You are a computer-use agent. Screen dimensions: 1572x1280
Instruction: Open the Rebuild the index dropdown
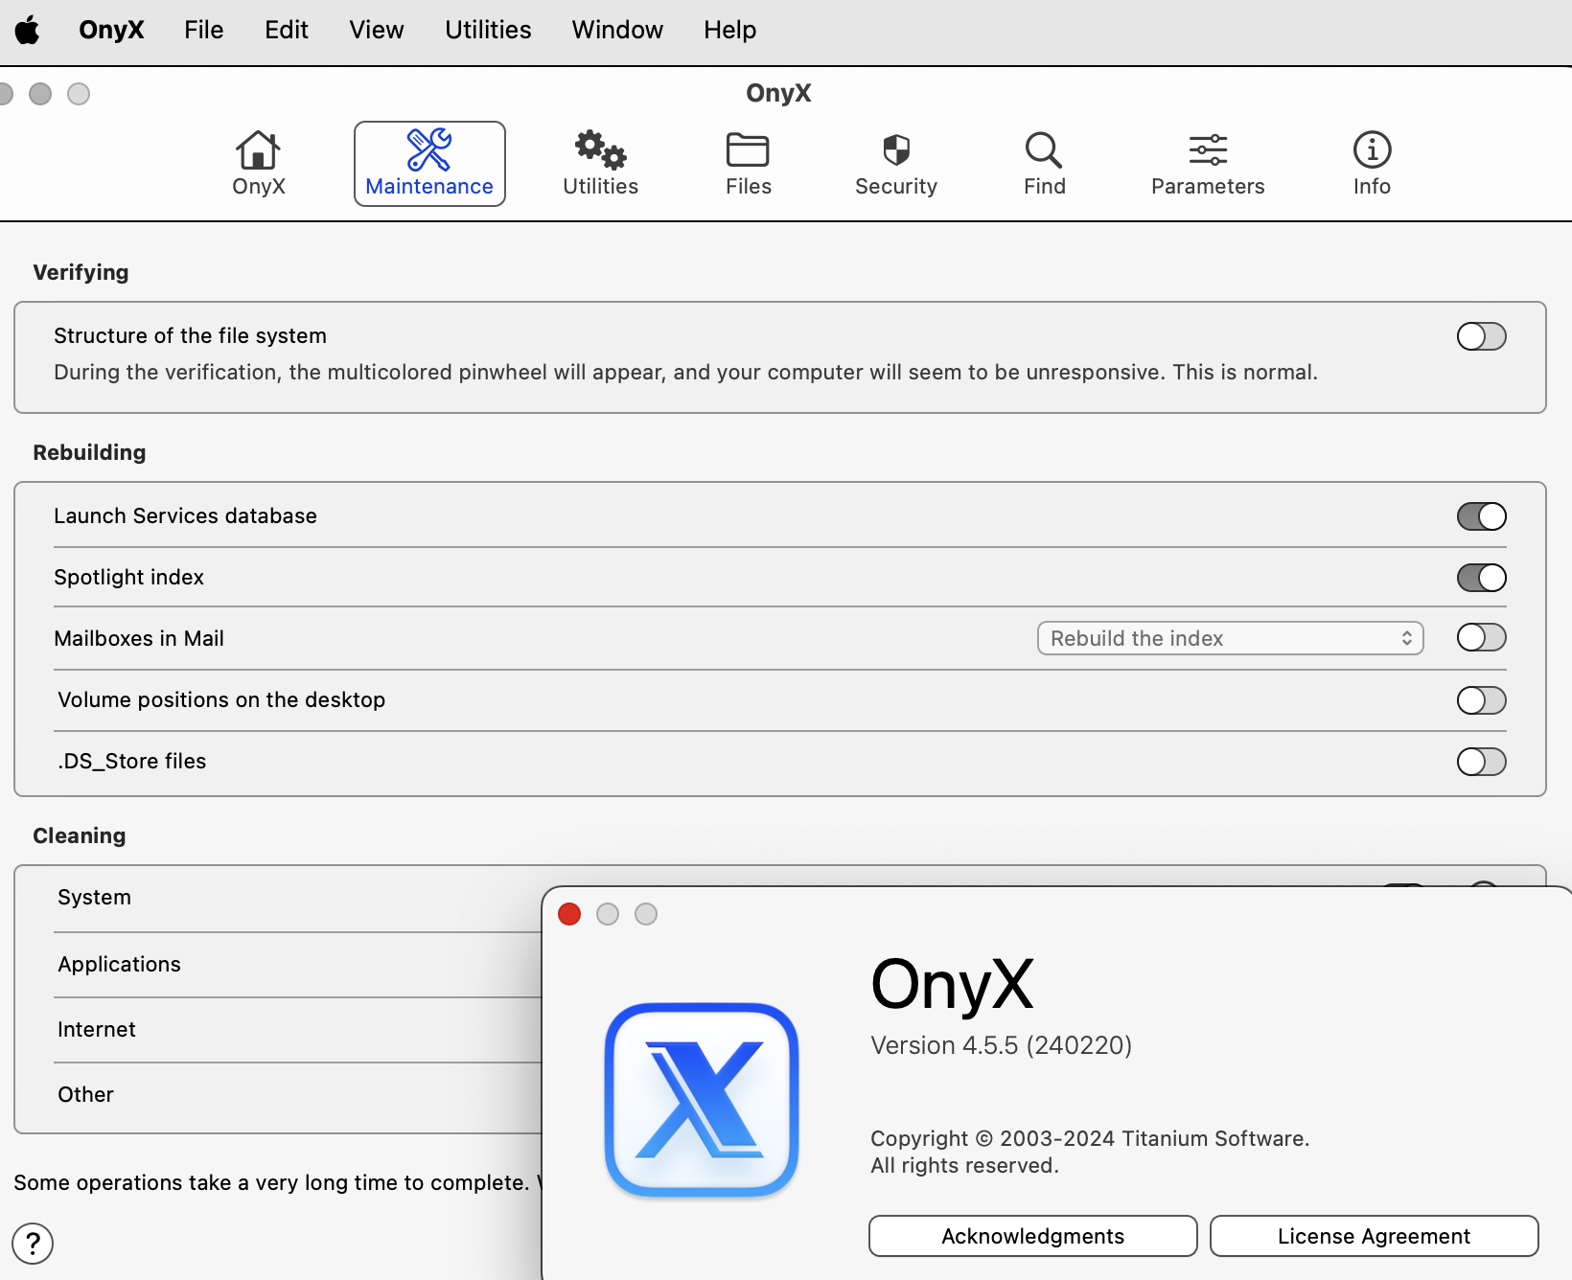(1230, 638)
